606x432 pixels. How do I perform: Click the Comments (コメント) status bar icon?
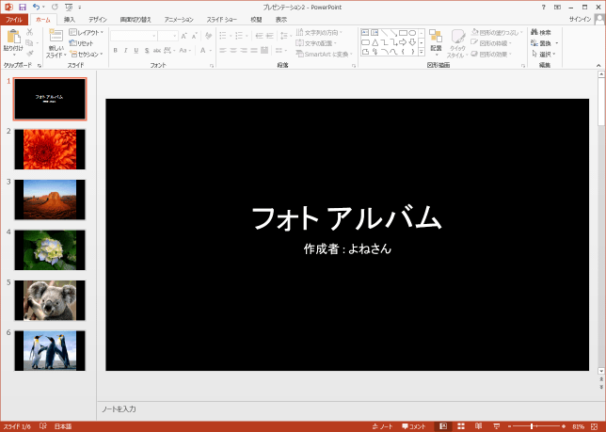pyautogui.click(x=414, y=426)
